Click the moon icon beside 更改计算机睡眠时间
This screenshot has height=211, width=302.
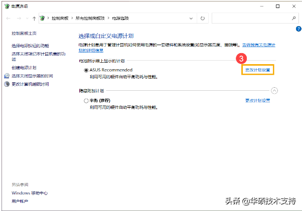[7, 84]
